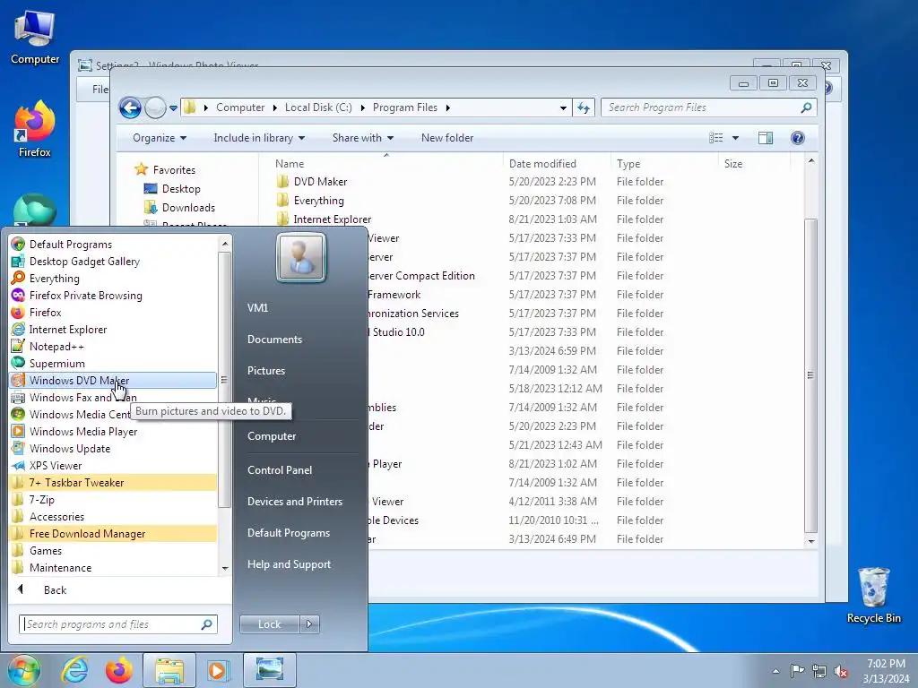Open the Organize menu

(160, 138)
